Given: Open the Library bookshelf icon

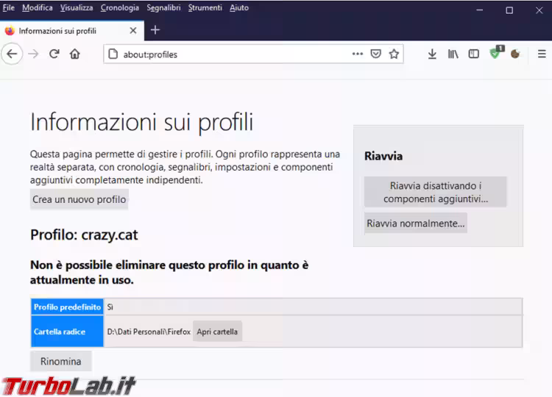Looking at the screenshot, I should (453, 54).
